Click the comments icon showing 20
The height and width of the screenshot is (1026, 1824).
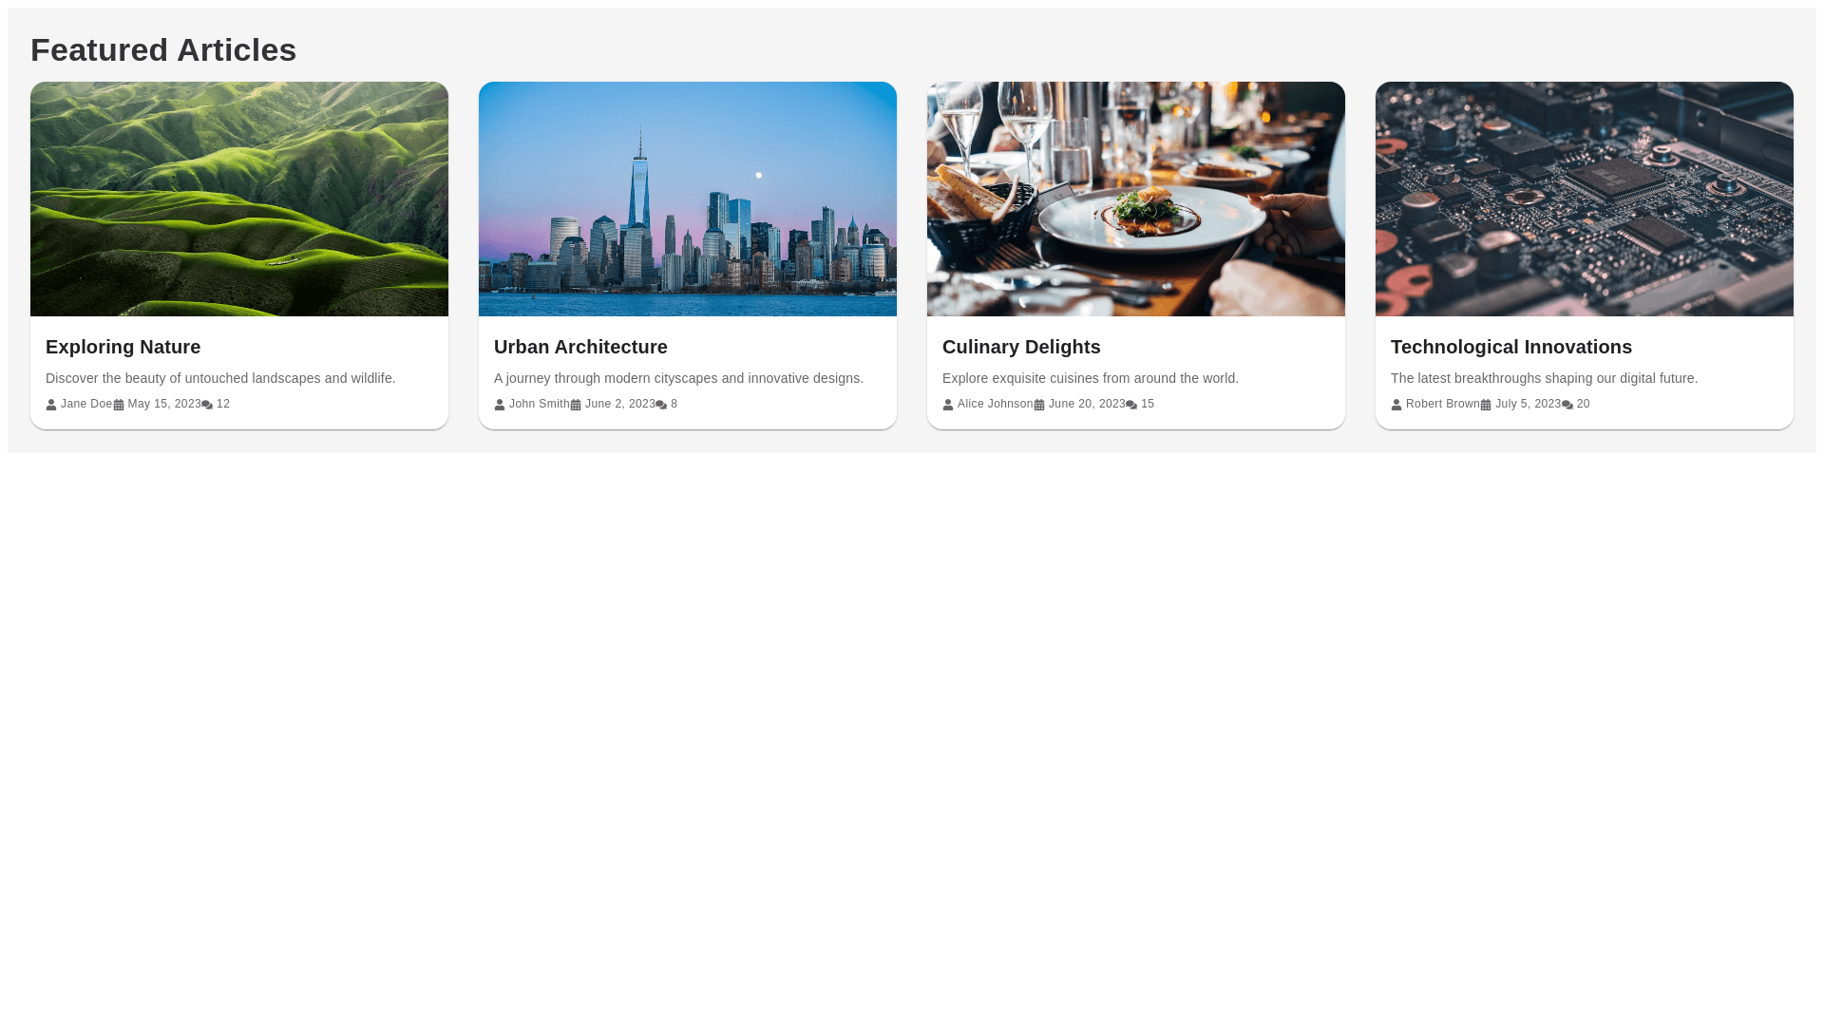pos(1567,405)
